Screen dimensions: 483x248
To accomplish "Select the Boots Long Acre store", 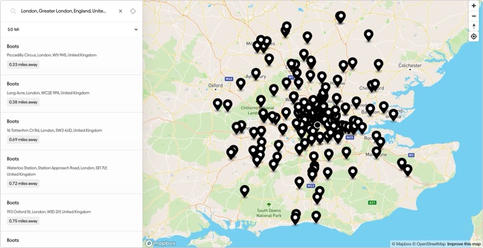I will [x=72, y=94].
